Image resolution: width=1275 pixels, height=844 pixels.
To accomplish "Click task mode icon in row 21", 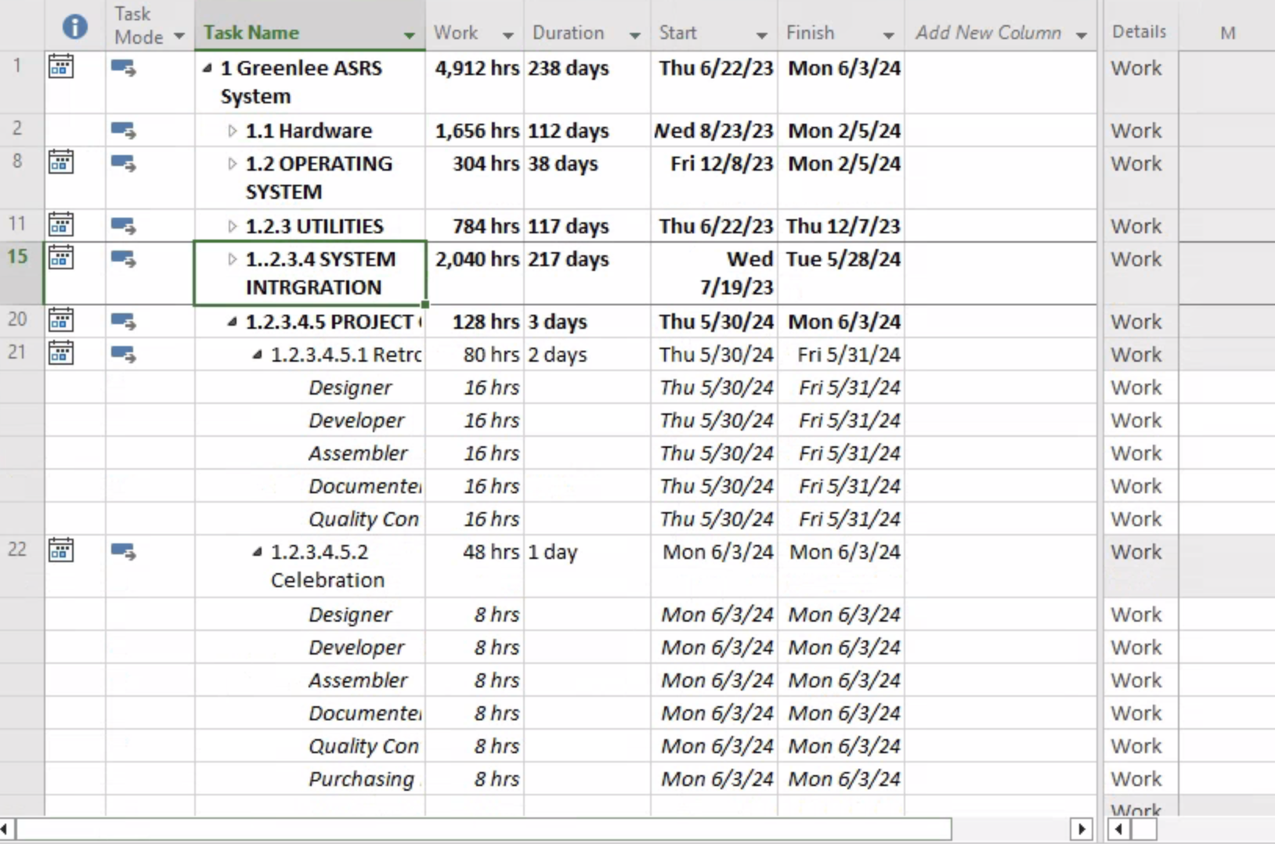I will pos(124,355).
